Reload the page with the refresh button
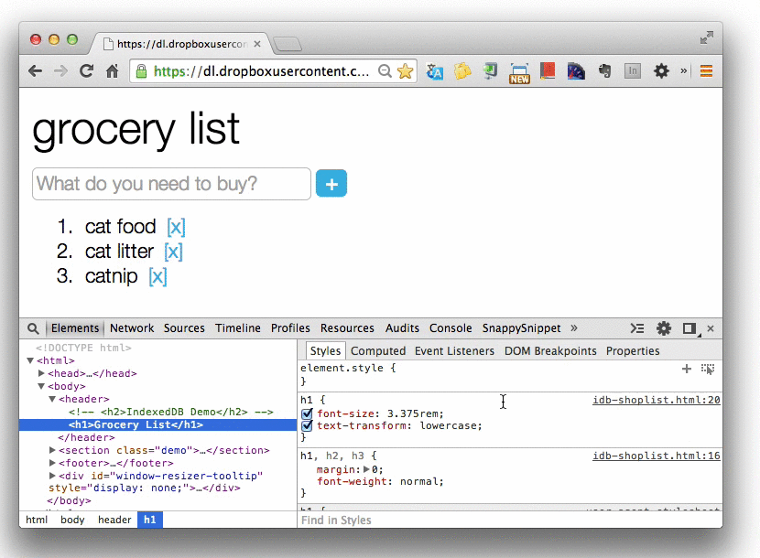The width and height of the screenshot is (760, 558). 86,71
